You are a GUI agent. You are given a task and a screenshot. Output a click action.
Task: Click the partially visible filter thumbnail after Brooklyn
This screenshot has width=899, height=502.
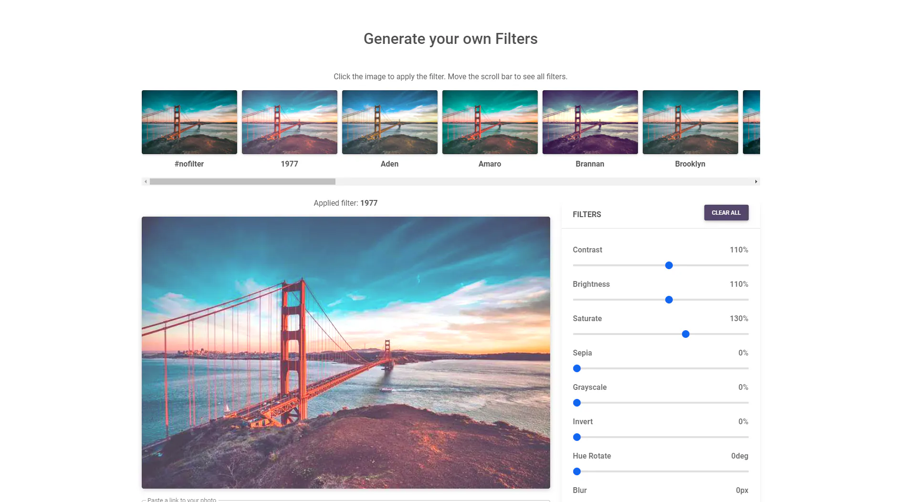[x=752, y=122]
